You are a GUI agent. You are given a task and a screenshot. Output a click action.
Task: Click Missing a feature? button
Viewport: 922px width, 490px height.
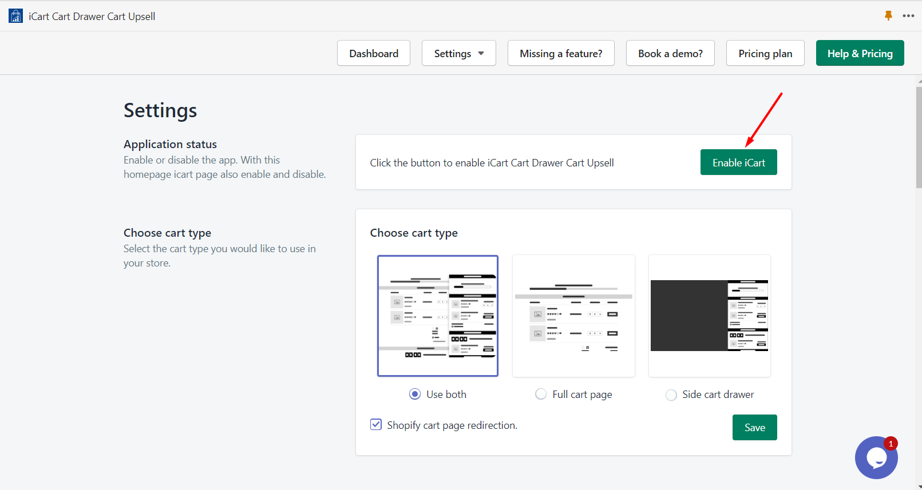click(561, 53)
